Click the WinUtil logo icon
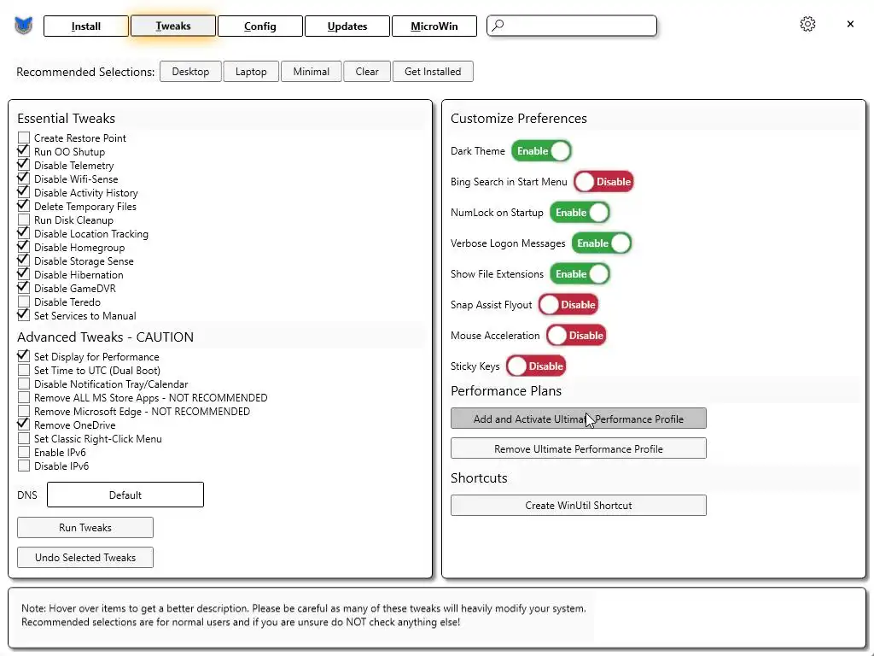874x656 pixels. pos(23,26)
